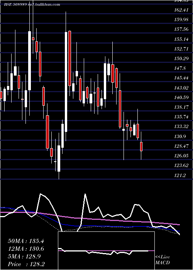Select the 145.44 price axis label

181,78
